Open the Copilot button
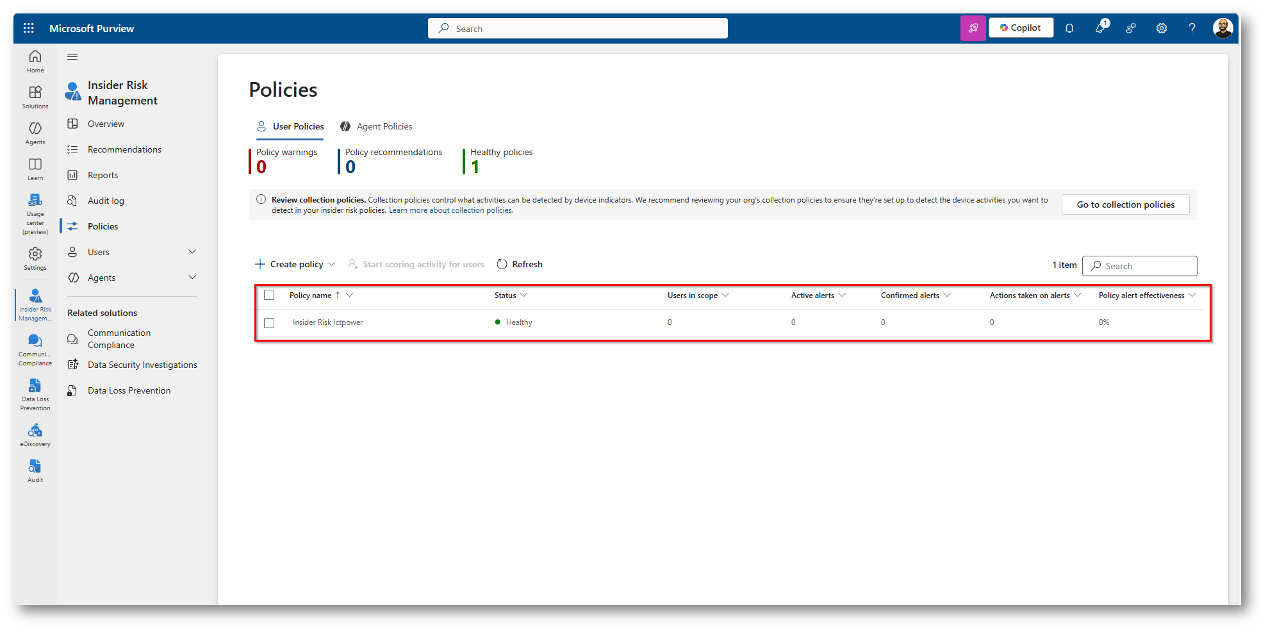1268x632 pixels. 1021,28
